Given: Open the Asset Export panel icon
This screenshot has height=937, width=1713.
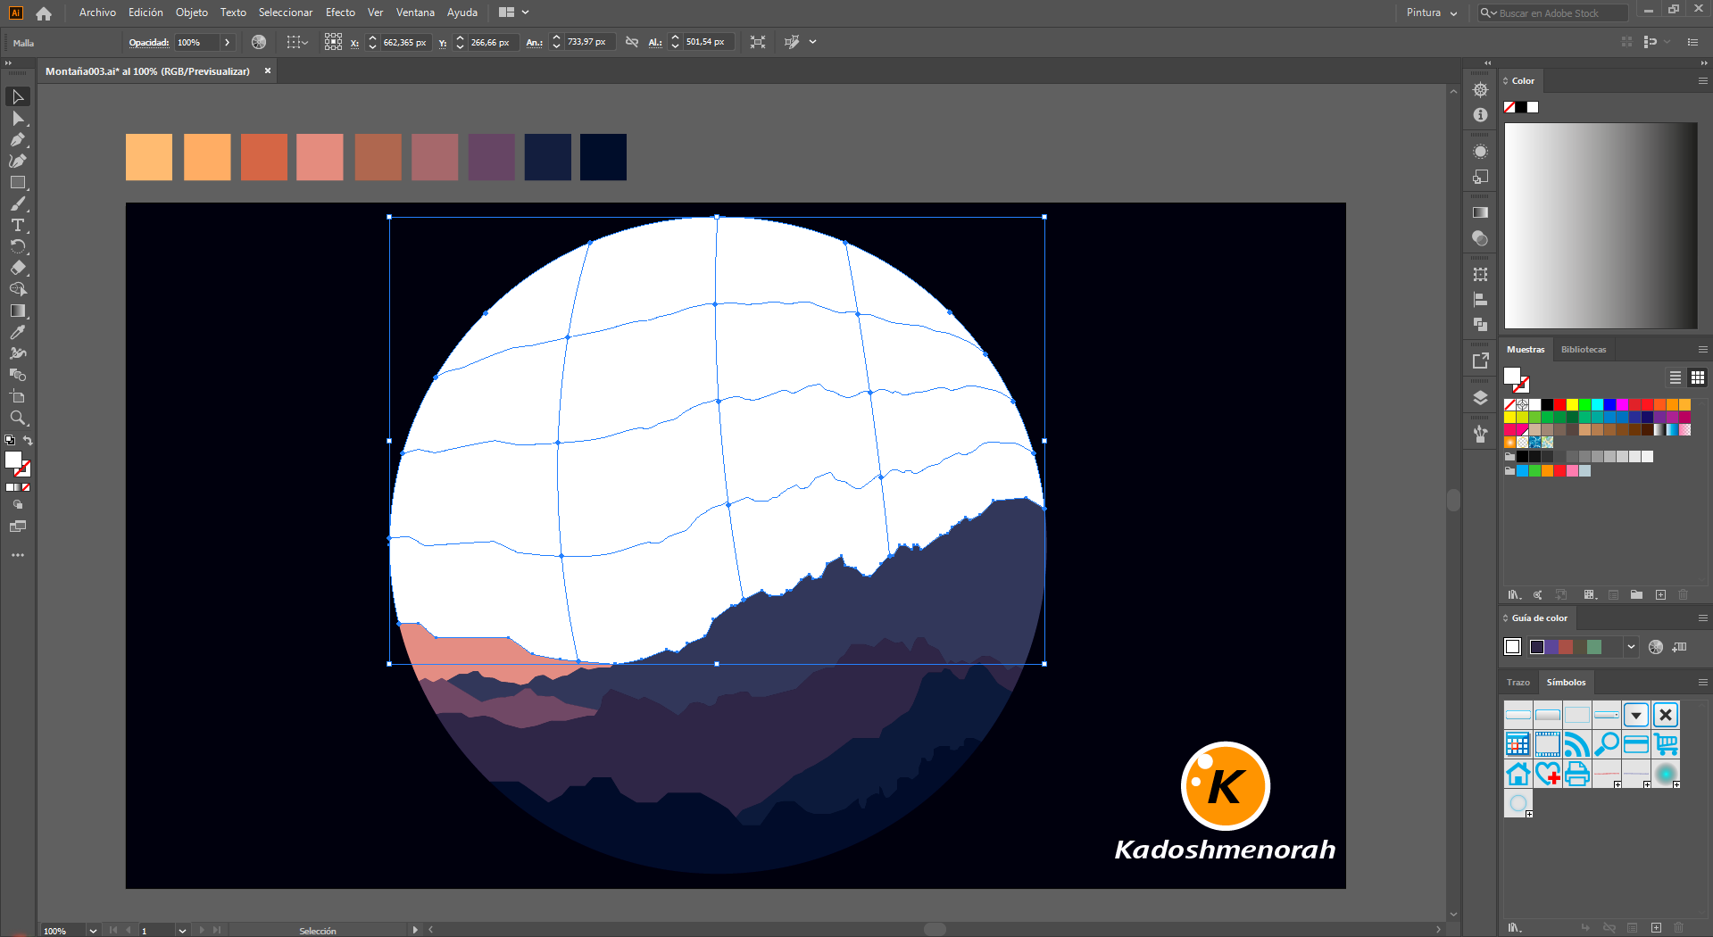Looking at the screenshot, I should tap(1480, 361).
